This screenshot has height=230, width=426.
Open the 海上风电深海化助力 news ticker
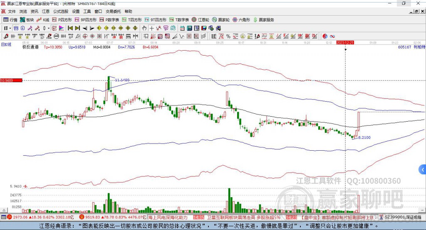(168, 217)
